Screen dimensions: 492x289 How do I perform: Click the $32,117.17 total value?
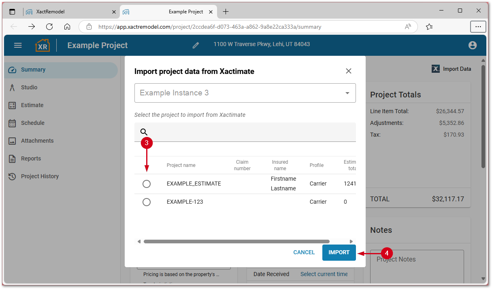(x=448, y=199)
